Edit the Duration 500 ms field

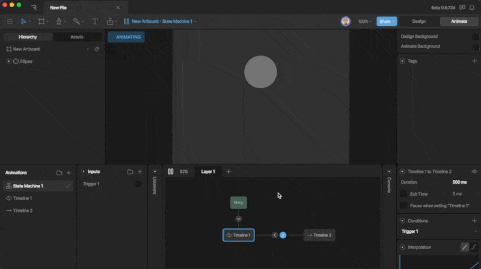pyautogui.click(x=459, y=182)
